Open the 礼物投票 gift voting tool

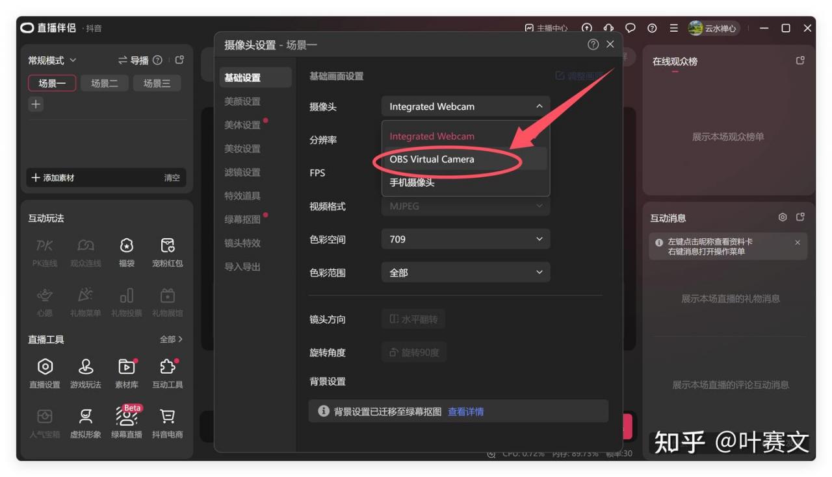(127, 302)
